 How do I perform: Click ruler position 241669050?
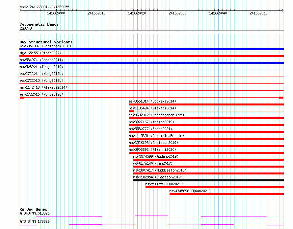coord(259,13)
